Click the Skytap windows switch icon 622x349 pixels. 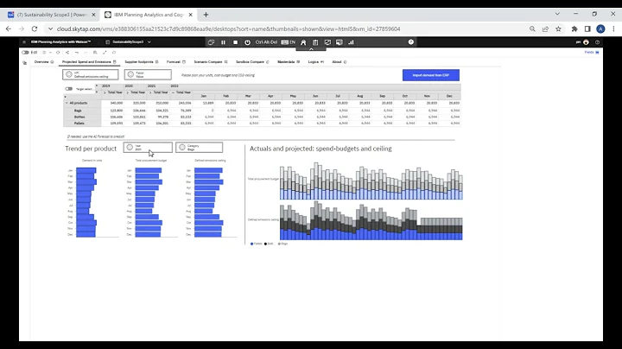tap(211, 42)
